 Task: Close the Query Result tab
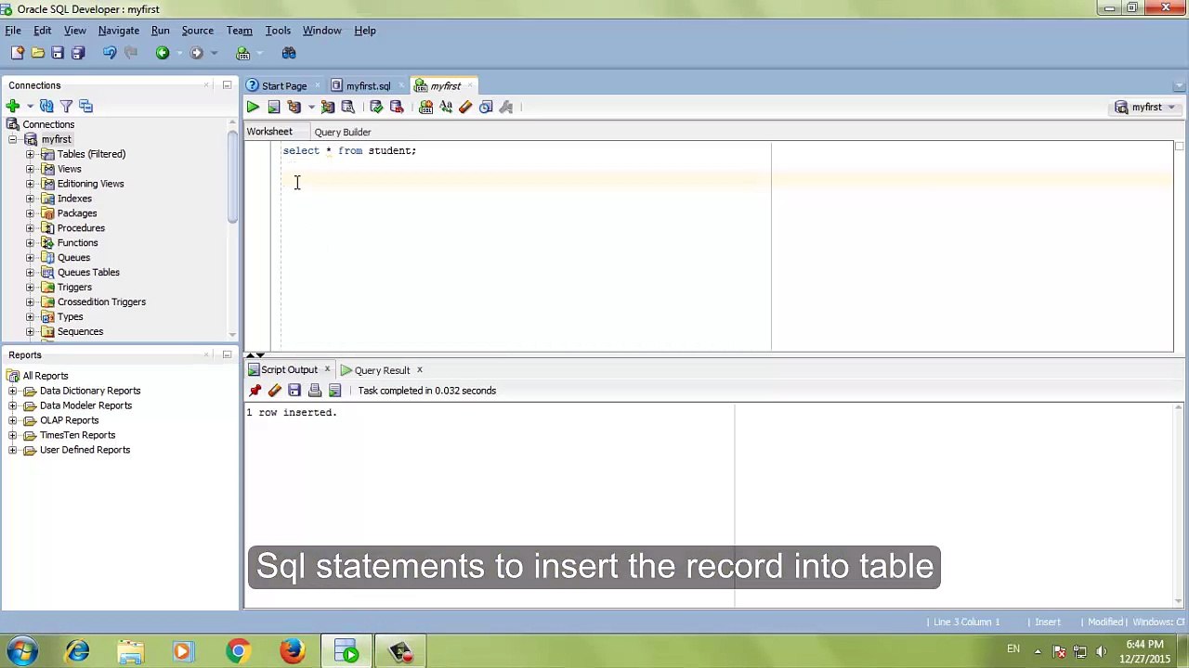point(419,370)
